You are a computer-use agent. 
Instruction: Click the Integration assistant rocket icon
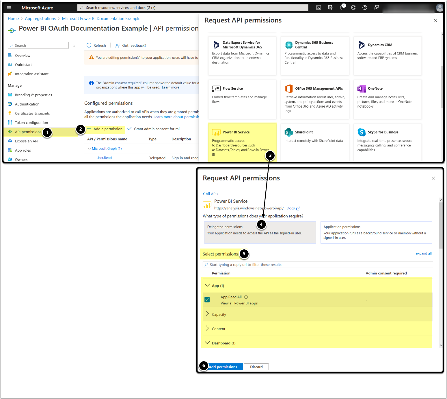[10, 74]
